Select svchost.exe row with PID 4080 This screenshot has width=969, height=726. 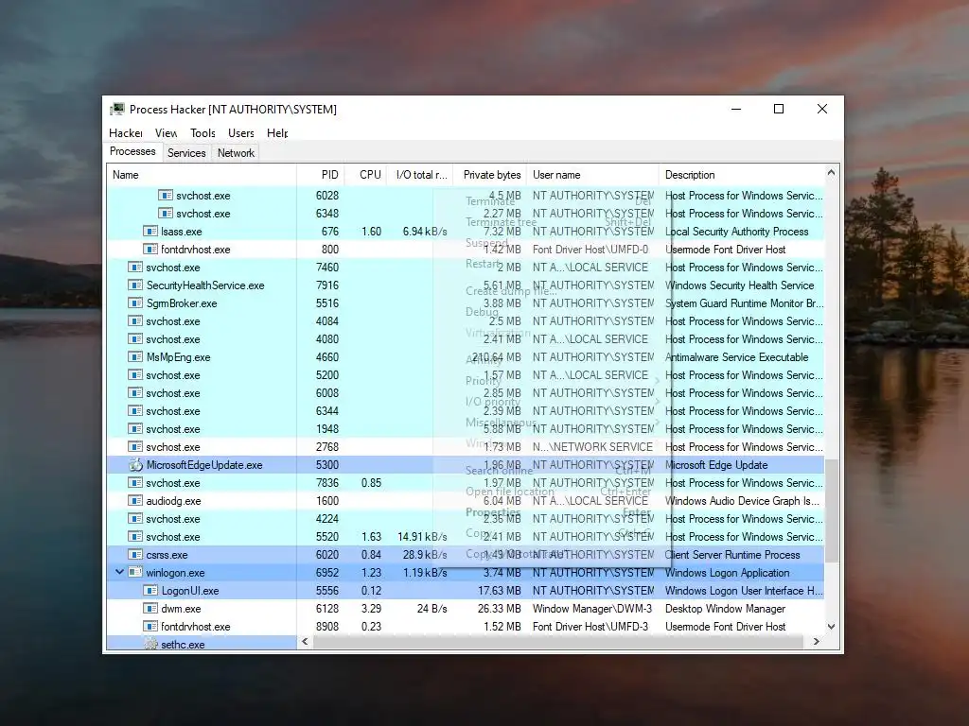coord(466,339)
